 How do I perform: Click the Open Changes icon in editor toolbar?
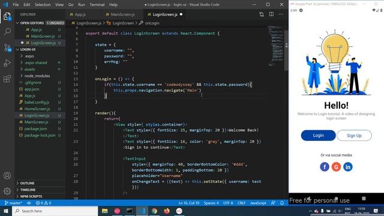click(262, 14)
